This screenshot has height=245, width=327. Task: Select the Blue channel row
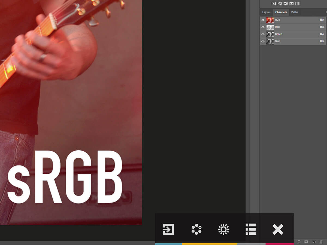286,41
